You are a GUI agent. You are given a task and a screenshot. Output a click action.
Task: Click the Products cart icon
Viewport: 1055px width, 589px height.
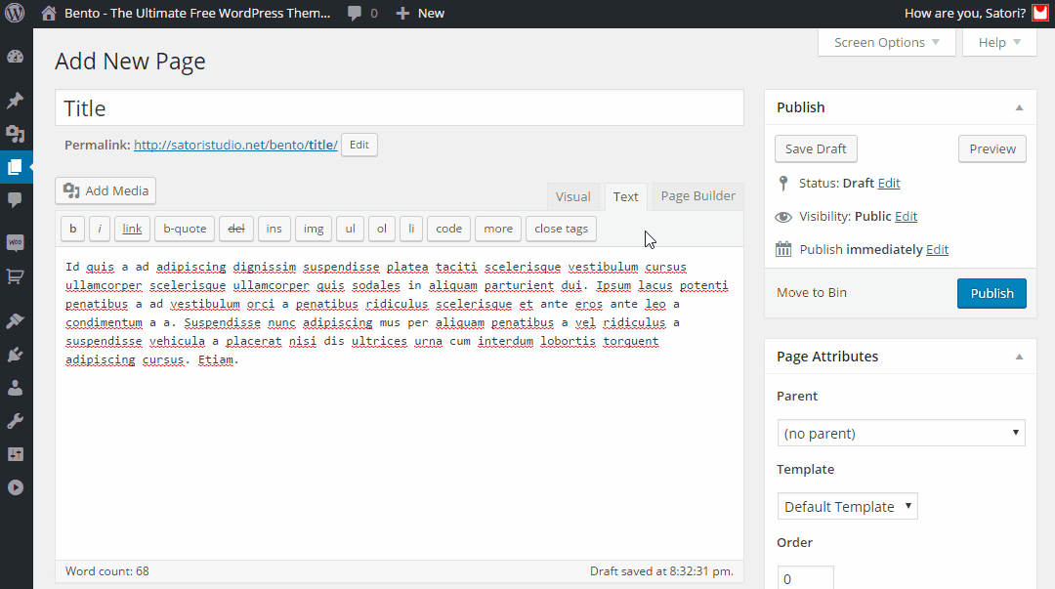point(15,276)
